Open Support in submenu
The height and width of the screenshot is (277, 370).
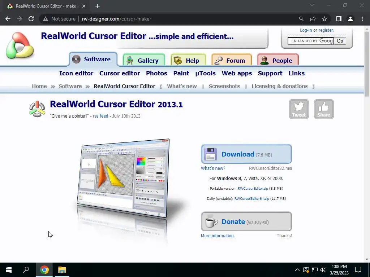tap(270, 73)
